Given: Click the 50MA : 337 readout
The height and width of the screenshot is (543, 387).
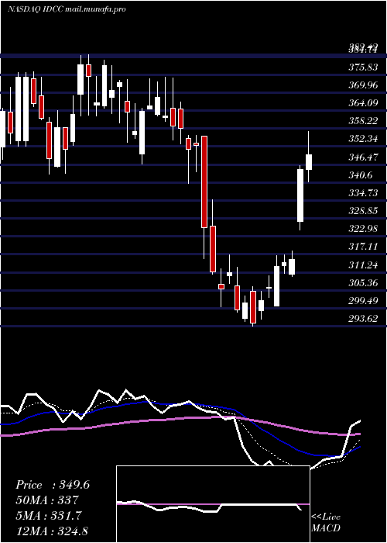Looking at the screenshot, I should (46, 500).
